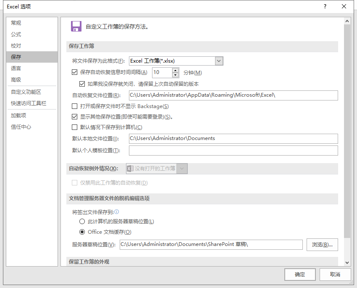Open the 加载项 category
The image size is (357, 288).
(x=32, y=116)
